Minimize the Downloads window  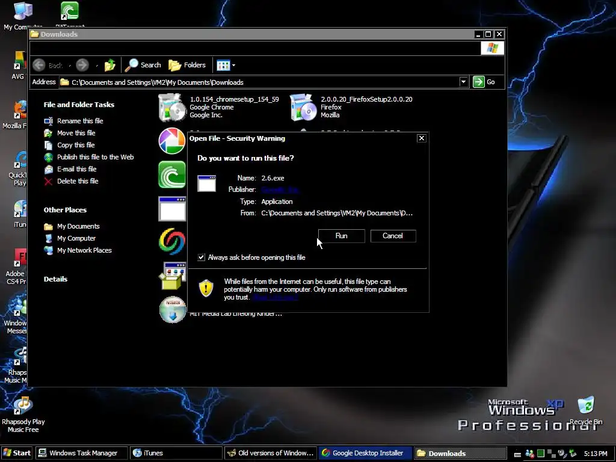[x=478, y=34]
